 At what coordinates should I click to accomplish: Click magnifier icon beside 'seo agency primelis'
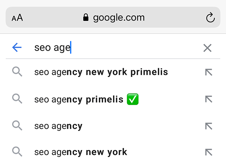17,99
